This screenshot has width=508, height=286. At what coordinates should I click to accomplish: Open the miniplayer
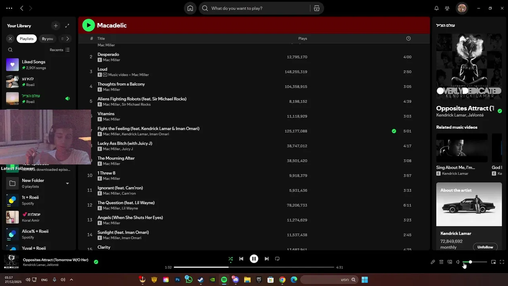[494, 262]
